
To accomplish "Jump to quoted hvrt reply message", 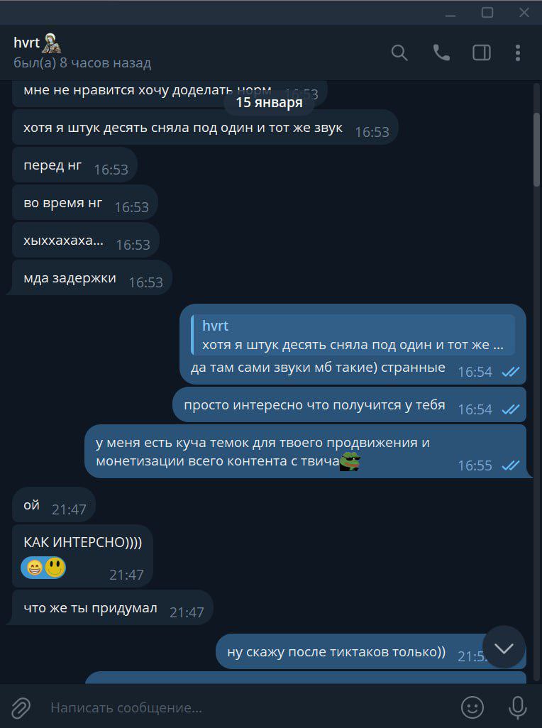I will [x=353, y=335].
